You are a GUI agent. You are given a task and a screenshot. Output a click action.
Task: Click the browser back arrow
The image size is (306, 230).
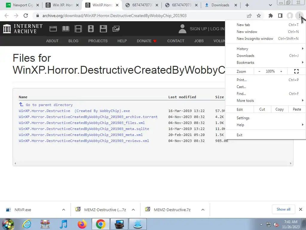coord(7,16)
